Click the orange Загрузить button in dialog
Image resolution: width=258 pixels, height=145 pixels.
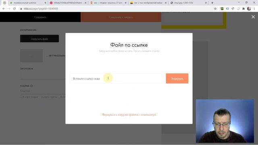click(x=177, y=79)
